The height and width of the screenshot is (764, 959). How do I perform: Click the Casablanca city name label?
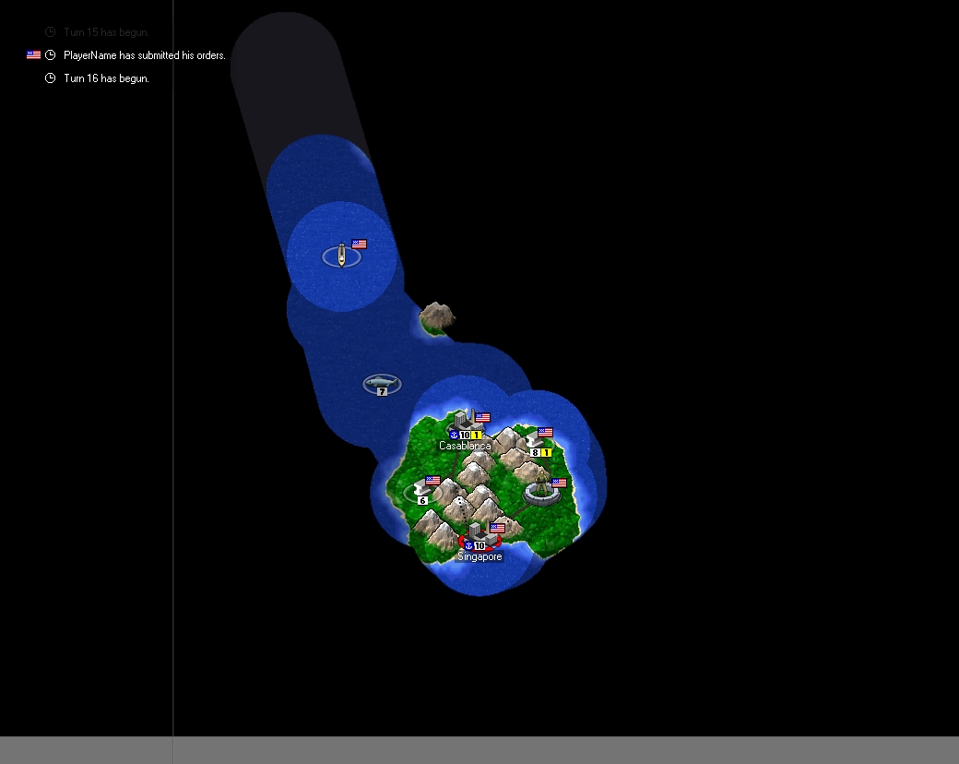tap(465, 446)
